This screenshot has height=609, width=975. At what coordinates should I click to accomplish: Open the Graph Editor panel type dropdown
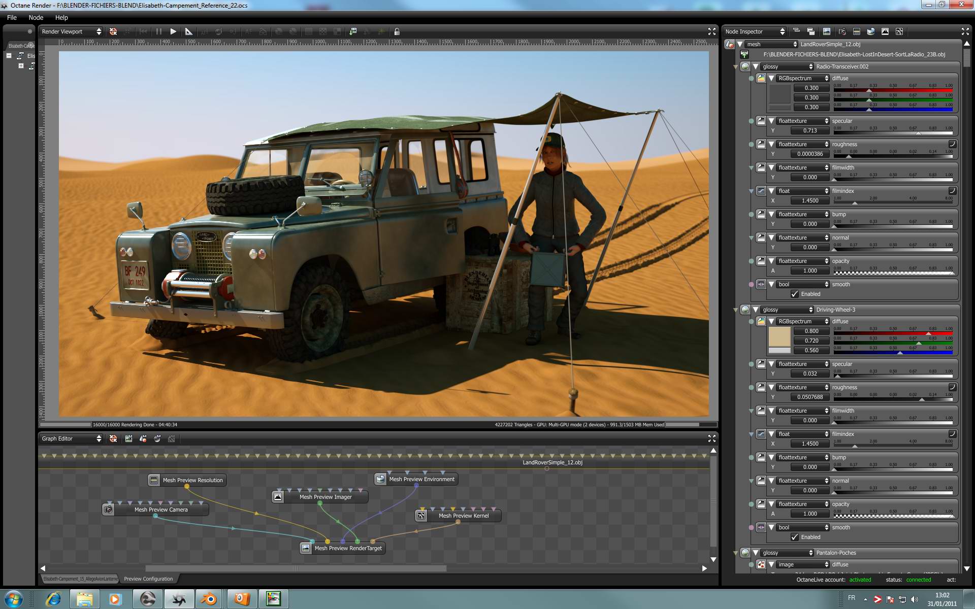[71, 438]
